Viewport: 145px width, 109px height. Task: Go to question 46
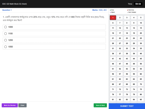click(113, 64)
